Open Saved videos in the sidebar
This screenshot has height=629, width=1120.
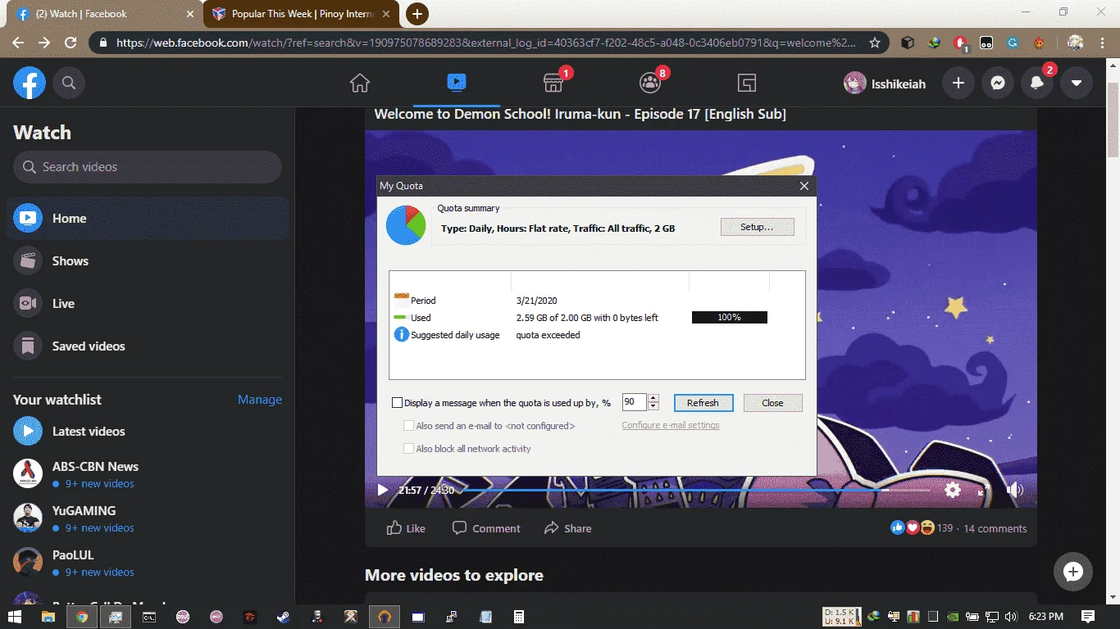(148, 346)
